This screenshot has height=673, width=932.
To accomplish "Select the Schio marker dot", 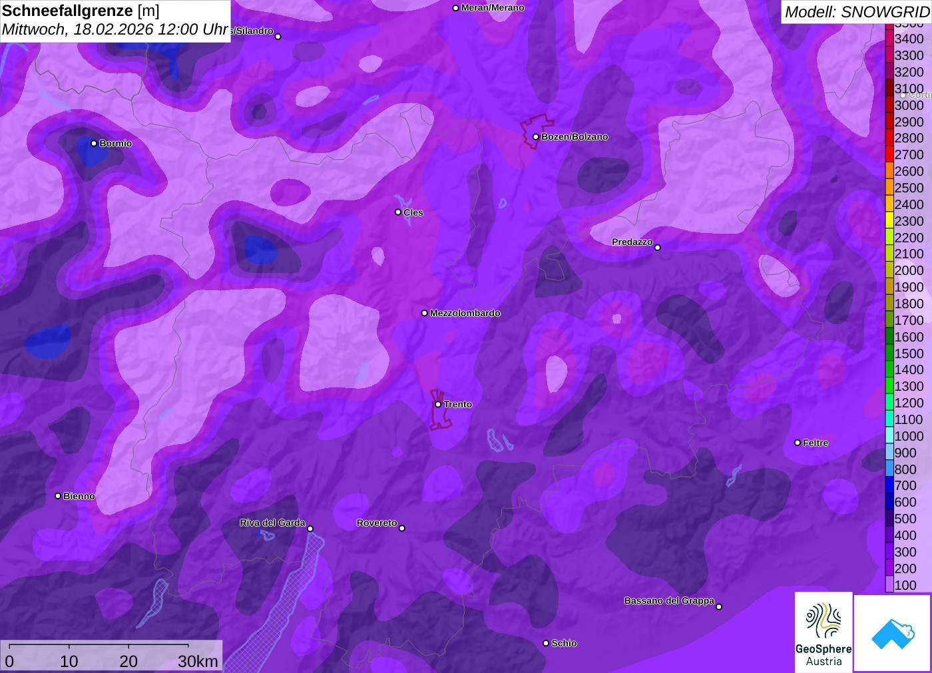I will coord(546,643).
